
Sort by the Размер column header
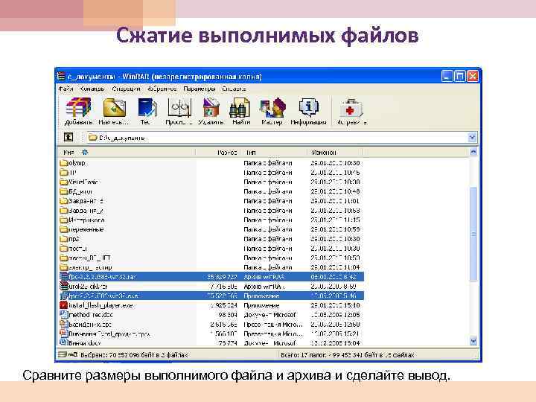click(218, 153)
